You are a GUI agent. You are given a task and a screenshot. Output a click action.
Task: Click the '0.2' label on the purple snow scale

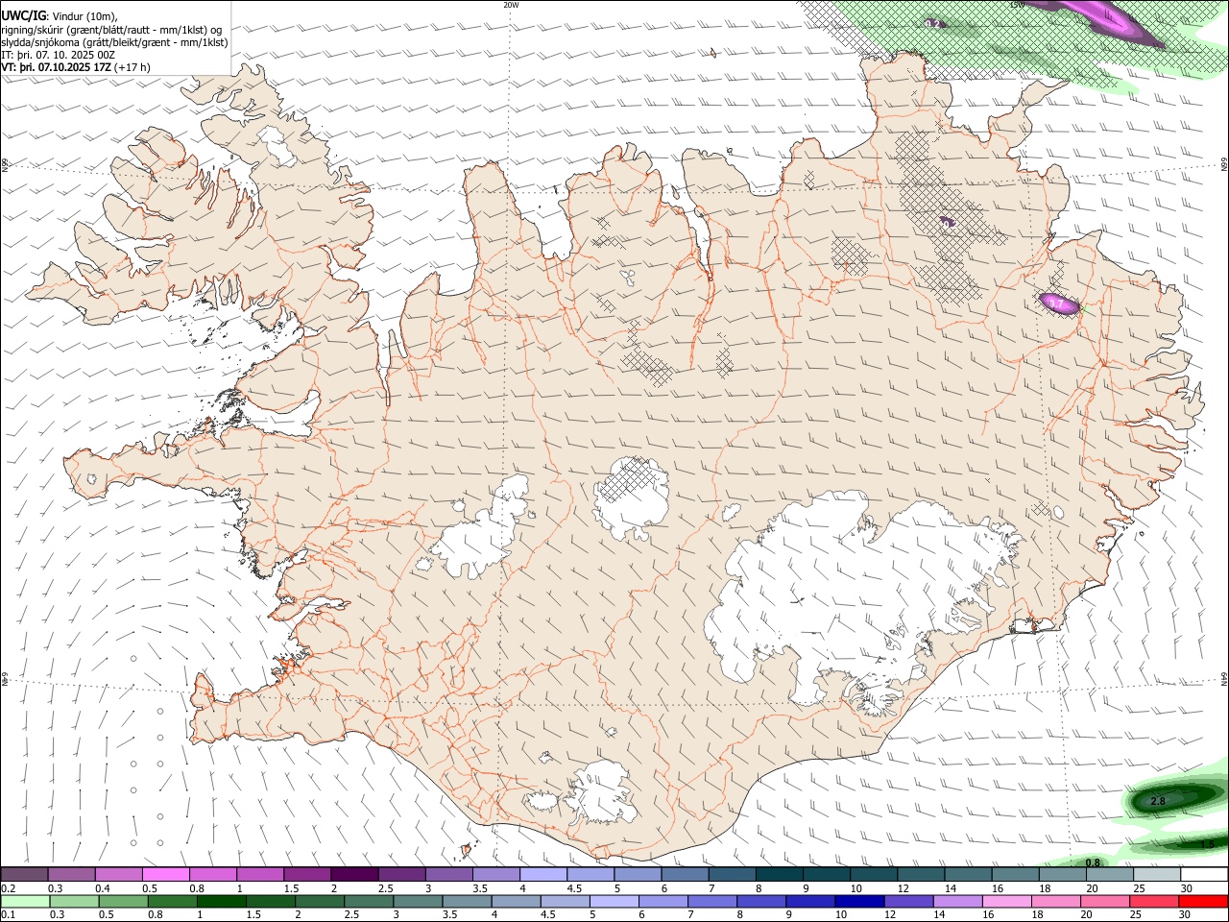pos(8,888)
